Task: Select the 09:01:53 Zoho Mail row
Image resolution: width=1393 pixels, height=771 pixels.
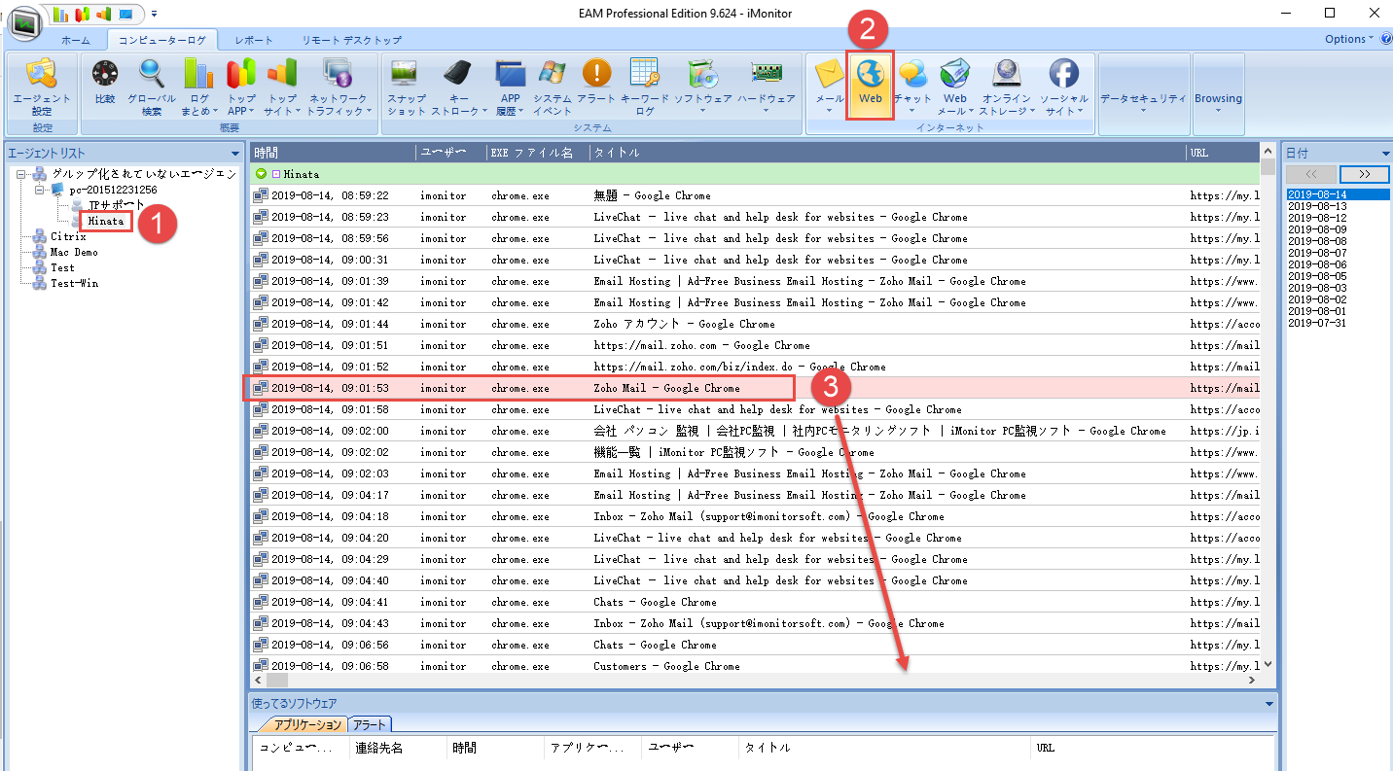Action: pos(755,388)
